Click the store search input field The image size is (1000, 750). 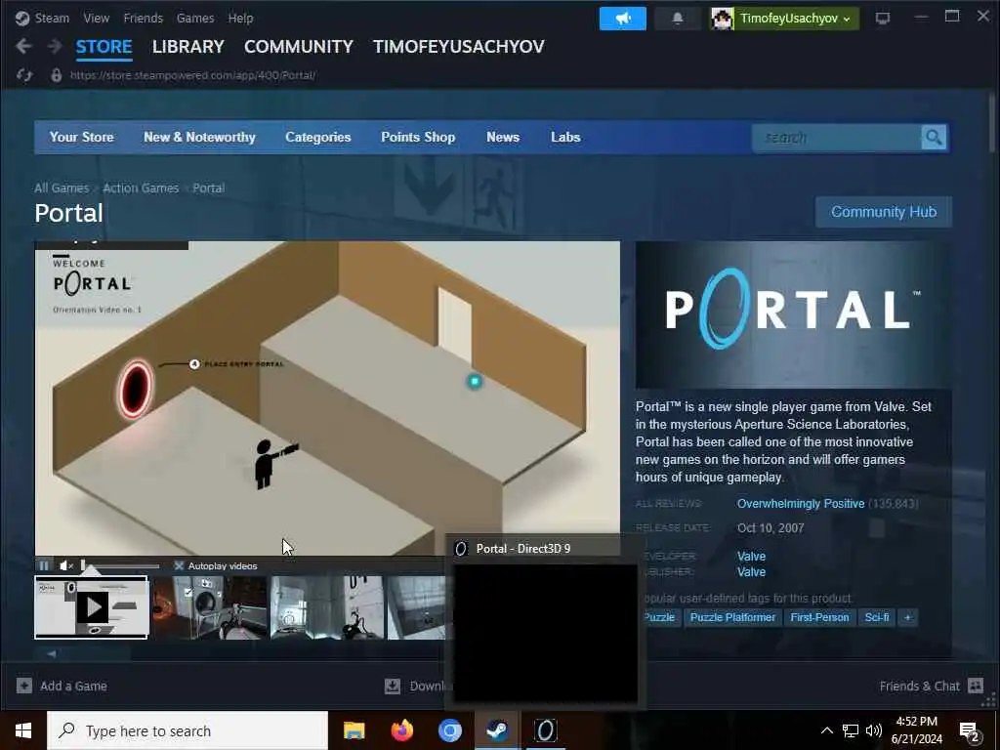tap(837, 137)
